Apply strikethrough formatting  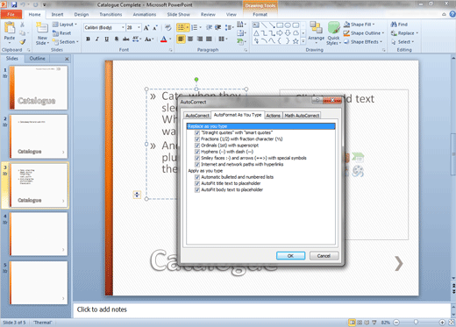[125, 39]
